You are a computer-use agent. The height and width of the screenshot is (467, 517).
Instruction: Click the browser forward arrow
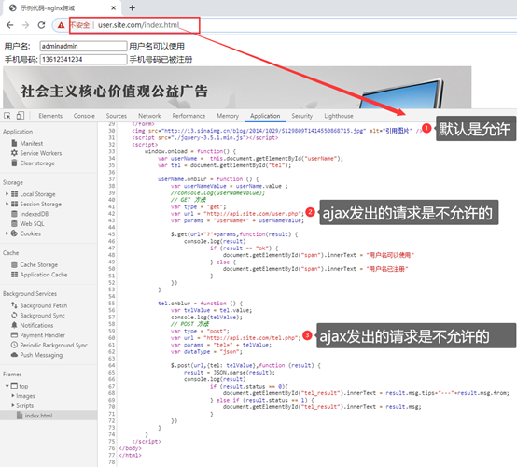coord(26,25)
